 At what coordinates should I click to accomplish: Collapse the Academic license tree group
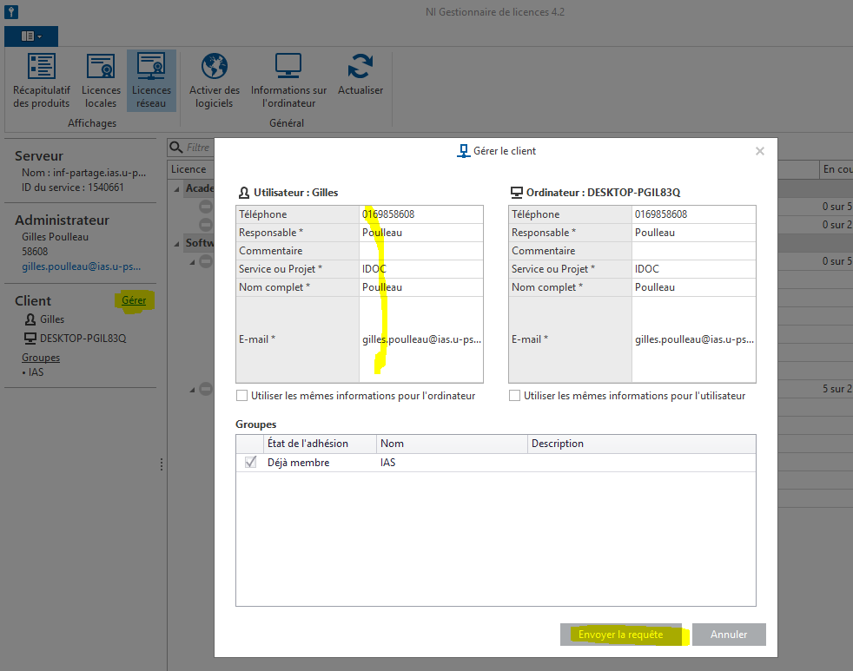pos(177,188)
